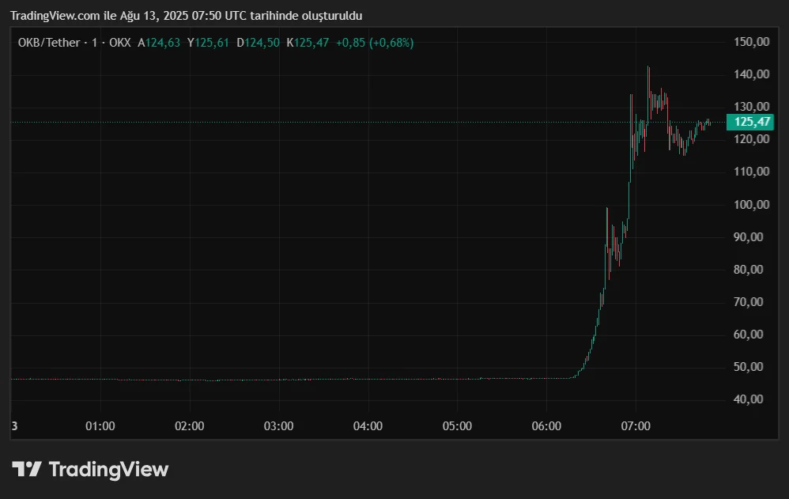Click the 40,00 price axis label

point(748,399)
